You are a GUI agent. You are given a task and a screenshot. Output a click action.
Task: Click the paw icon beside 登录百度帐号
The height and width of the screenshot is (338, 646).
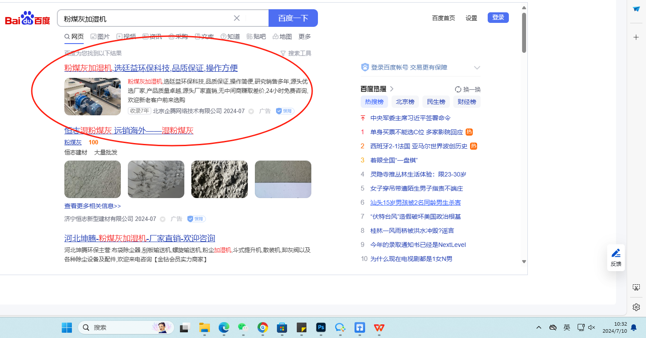[365, 67]
